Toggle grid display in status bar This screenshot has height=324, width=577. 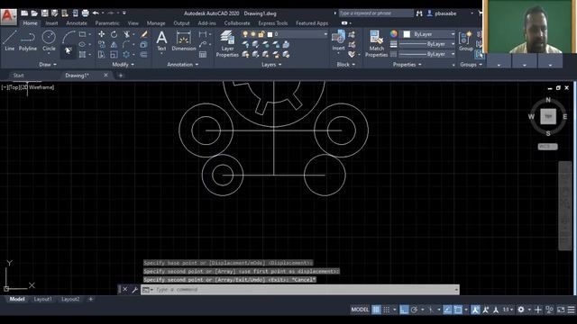pyautogui.click(x=376, y=310)
